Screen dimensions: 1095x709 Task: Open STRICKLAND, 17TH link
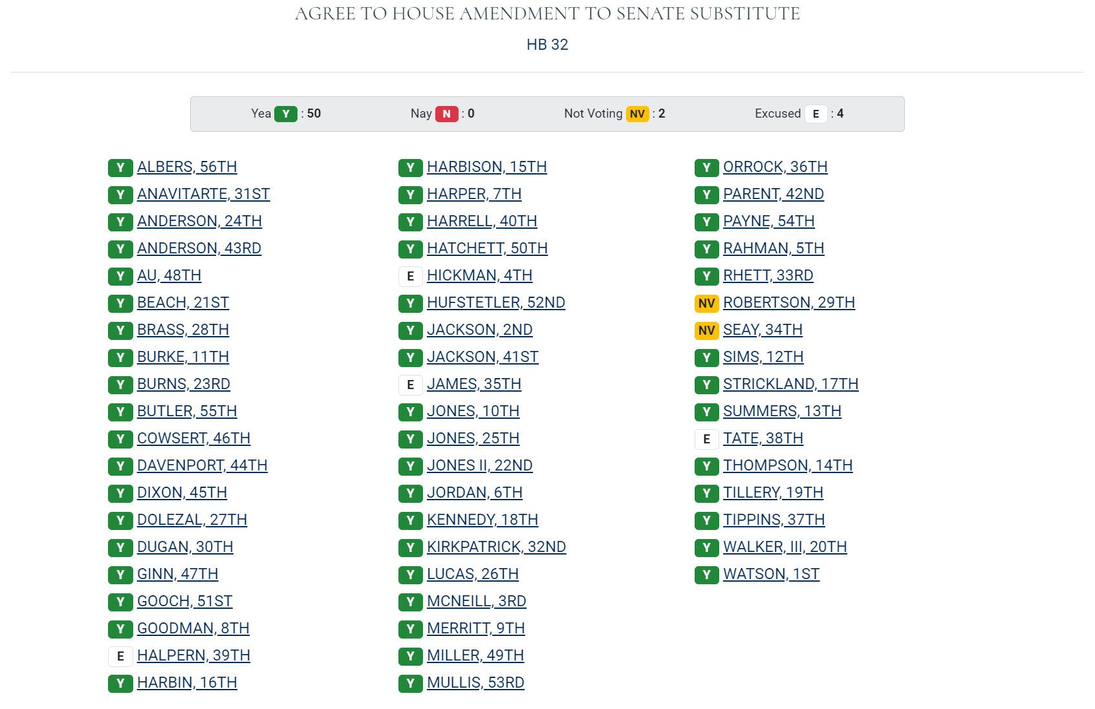tap(791, 384)
